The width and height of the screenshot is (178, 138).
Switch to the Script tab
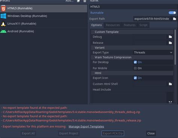(143, 25)
